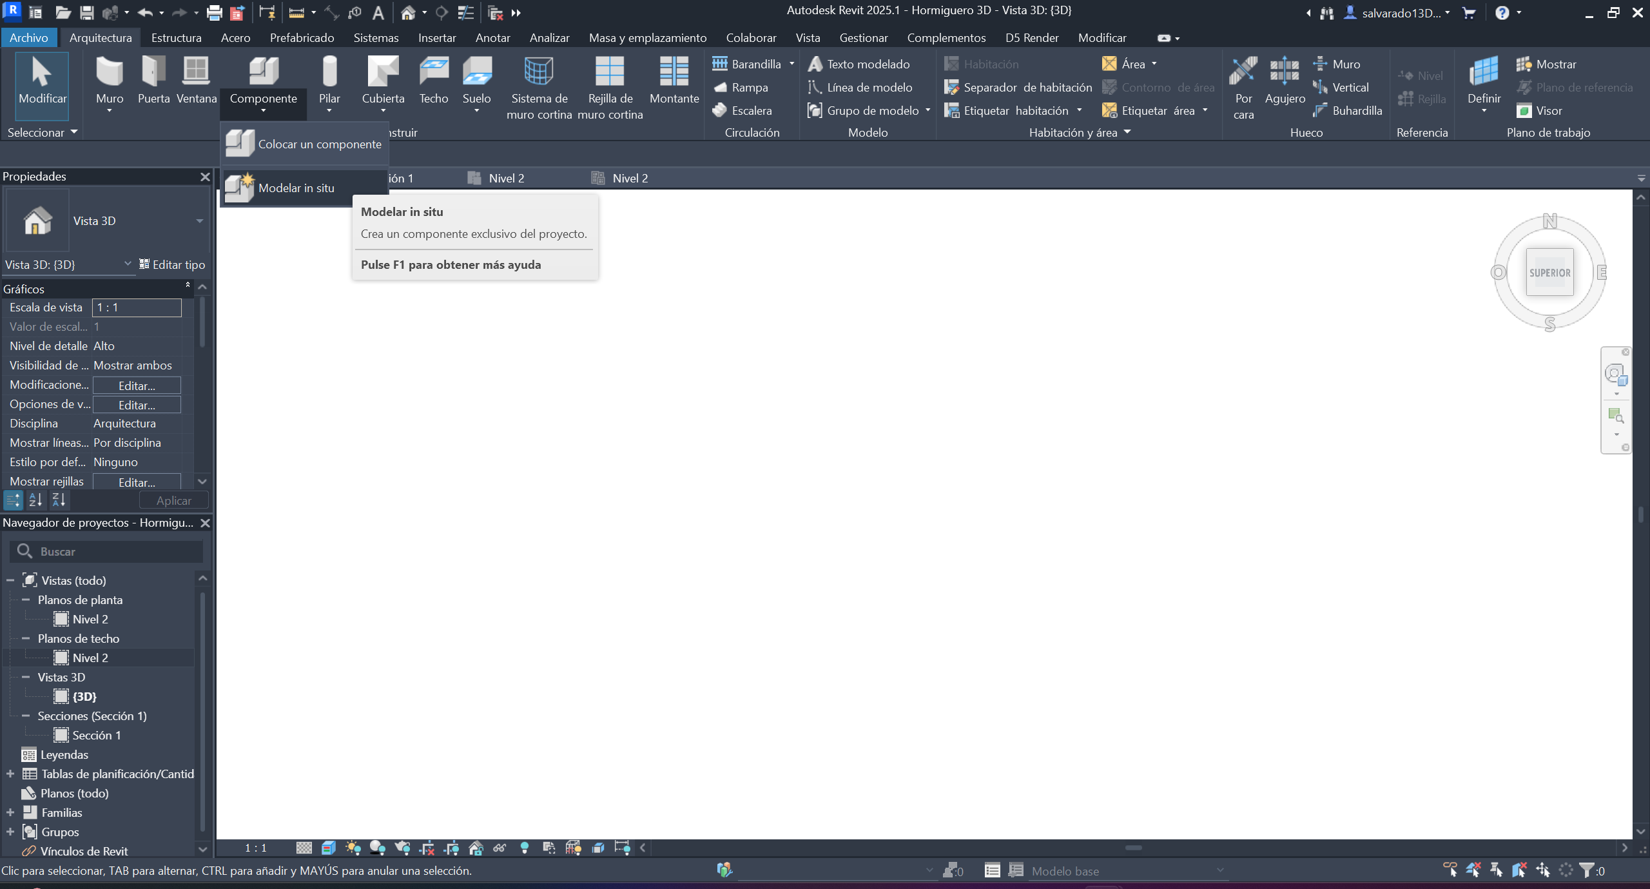Toggle sun path in view control bar
The image size is (1650, 889).
(353, 848)
